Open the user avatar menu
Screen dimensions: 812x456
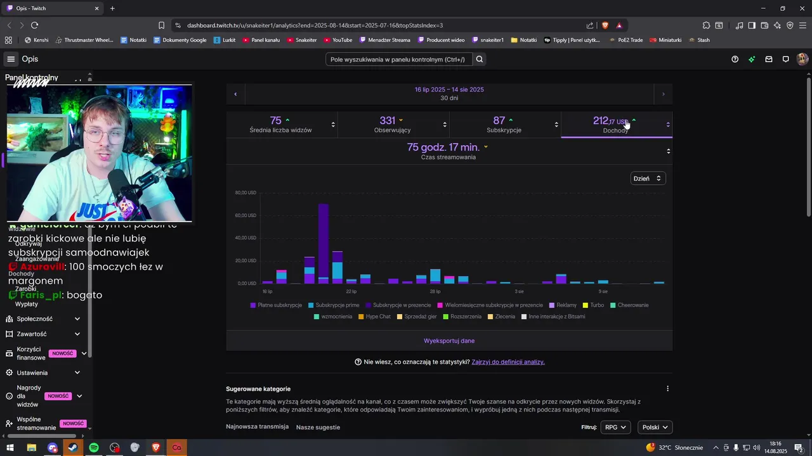click(x=802, y=59)
